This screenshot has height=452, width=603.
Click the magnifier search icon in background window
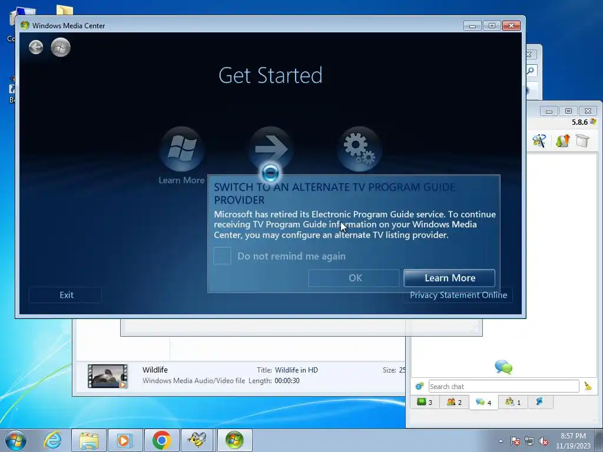[x=531, y=71]
